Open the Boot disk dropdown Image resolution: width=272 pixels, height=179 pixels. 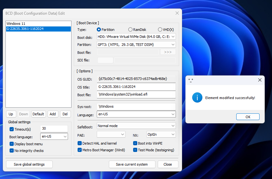point(136,37)
